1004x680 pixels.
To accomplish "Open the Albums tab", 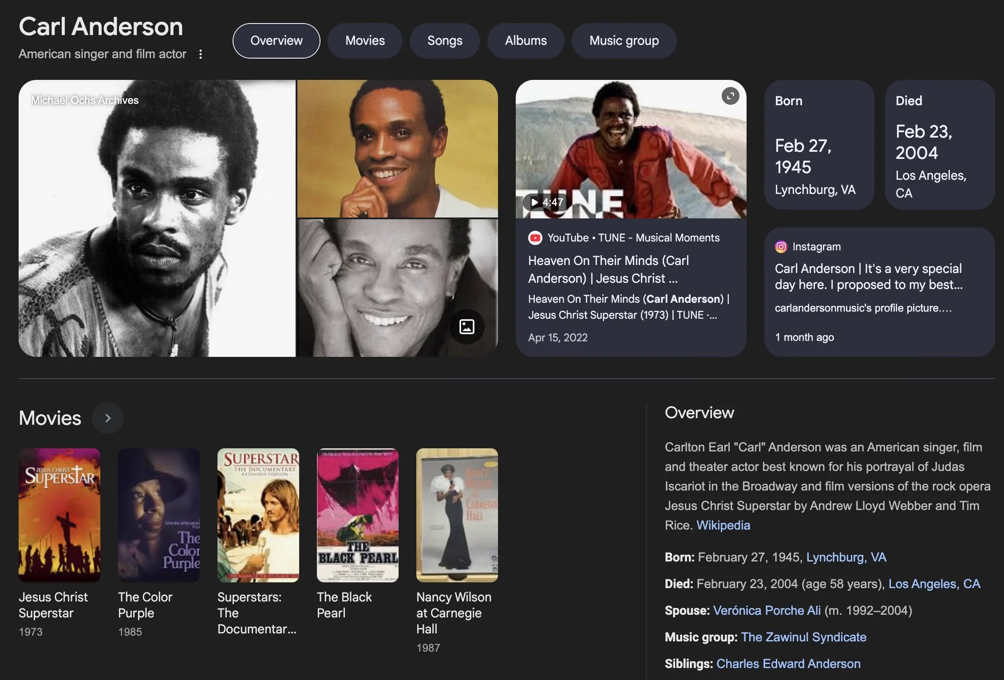I will tap(526, 41).
